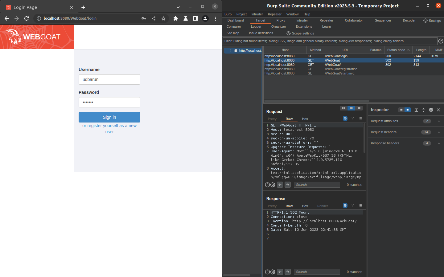Click the Username input field
444x277 pixels.
[x=109, y=79]
